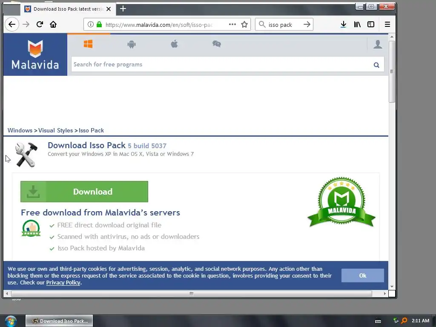The image size is (436, 327).
Task: Open the user account icon
Action: (x=378, y=44)
